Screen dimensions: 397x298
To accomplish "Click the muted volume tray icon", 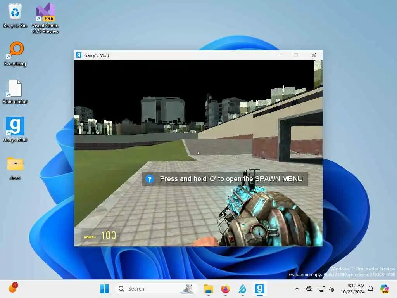I will (331, 289).
